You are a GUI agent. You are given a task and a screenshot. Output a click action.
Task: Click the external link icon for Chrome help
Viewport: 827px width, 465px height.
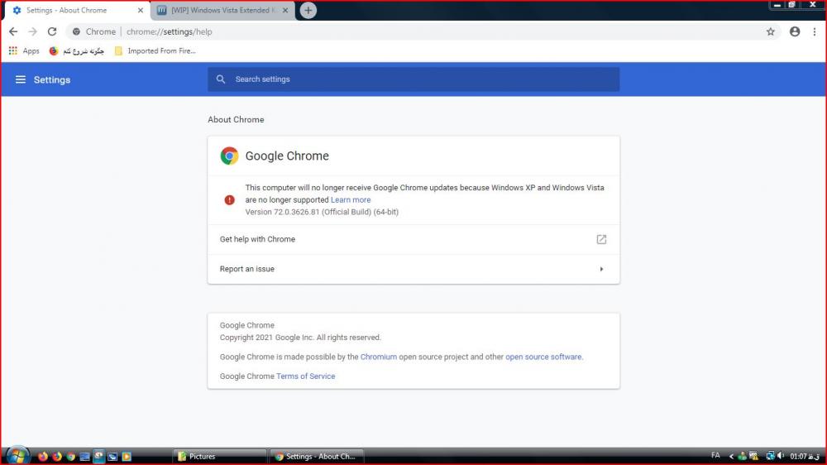coord(601,239)
